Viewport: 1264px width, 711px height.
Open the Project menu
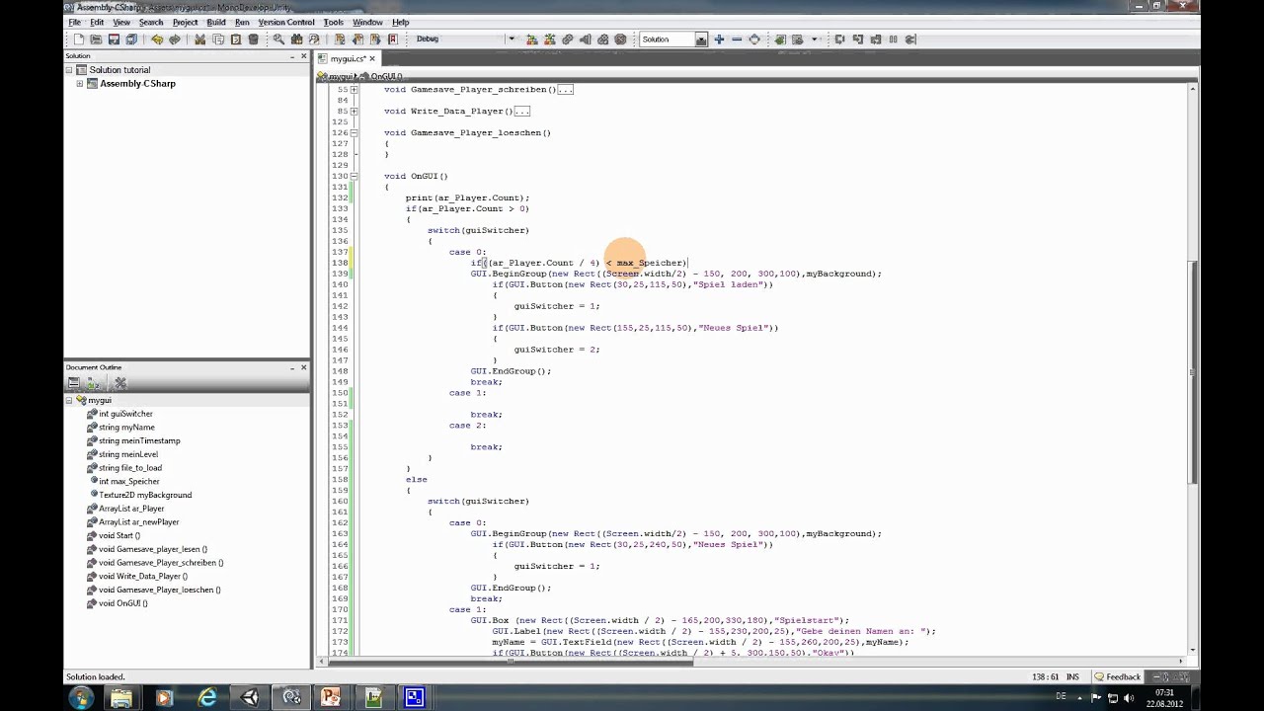click(185, 22)
